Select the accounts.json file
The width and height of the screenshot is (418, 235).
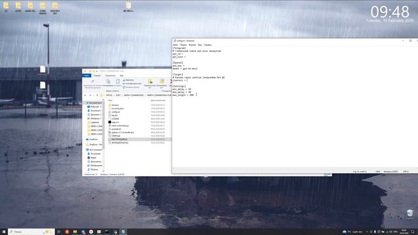[118, 108]
